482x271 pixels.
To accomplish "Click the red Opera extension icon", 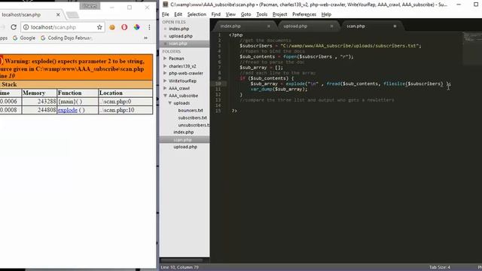I will pyautogui.click(x=124, y=27).
